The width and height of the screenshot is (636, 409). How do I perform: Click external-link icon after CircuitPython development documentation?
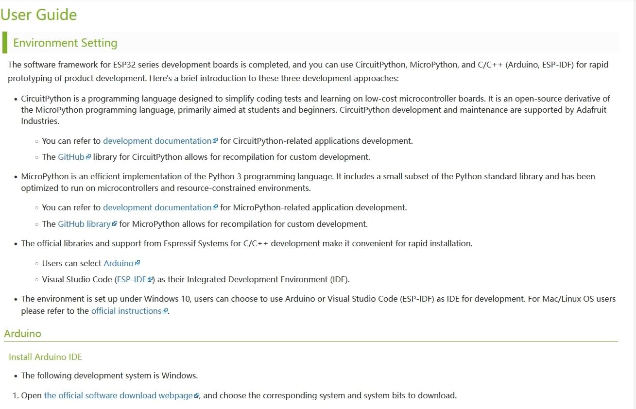point(215,141)
